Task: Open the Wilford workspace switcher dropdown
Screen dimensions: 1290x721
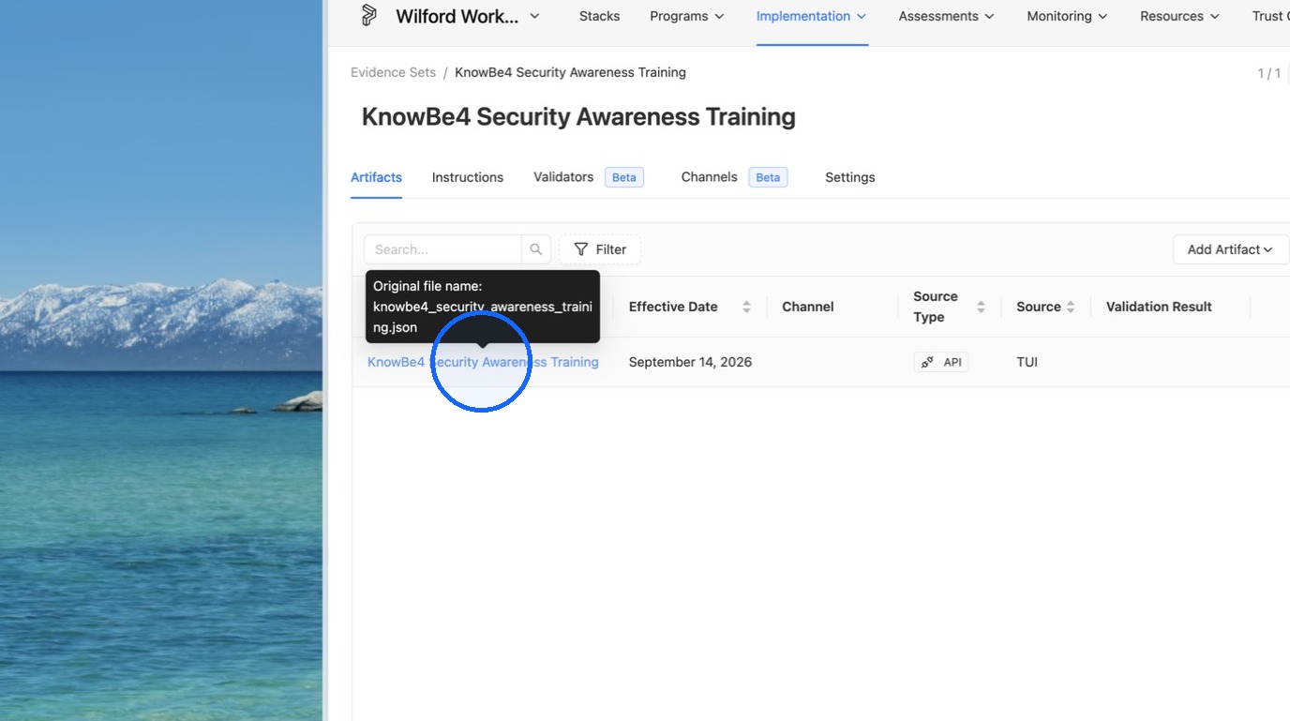Action: pyautogui.click(x=468, y=16)
